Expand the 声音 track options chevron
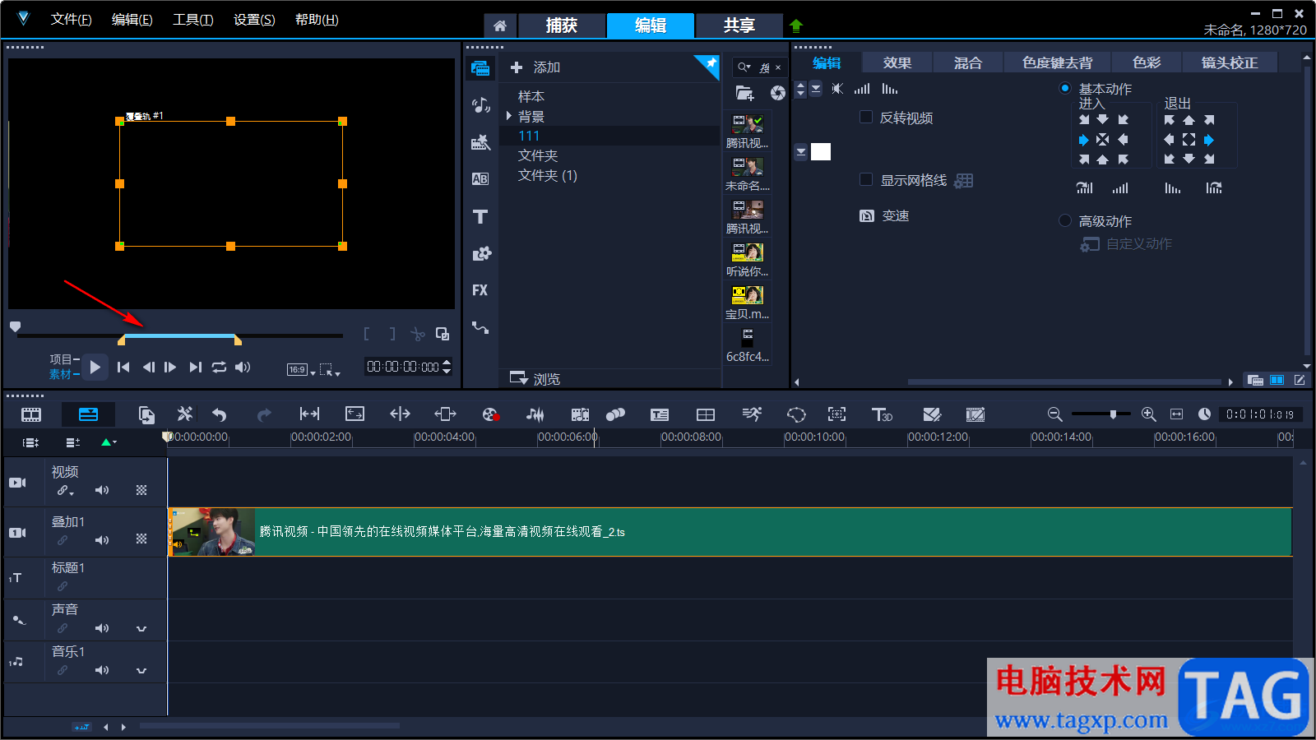 click(x=141, y=629)
